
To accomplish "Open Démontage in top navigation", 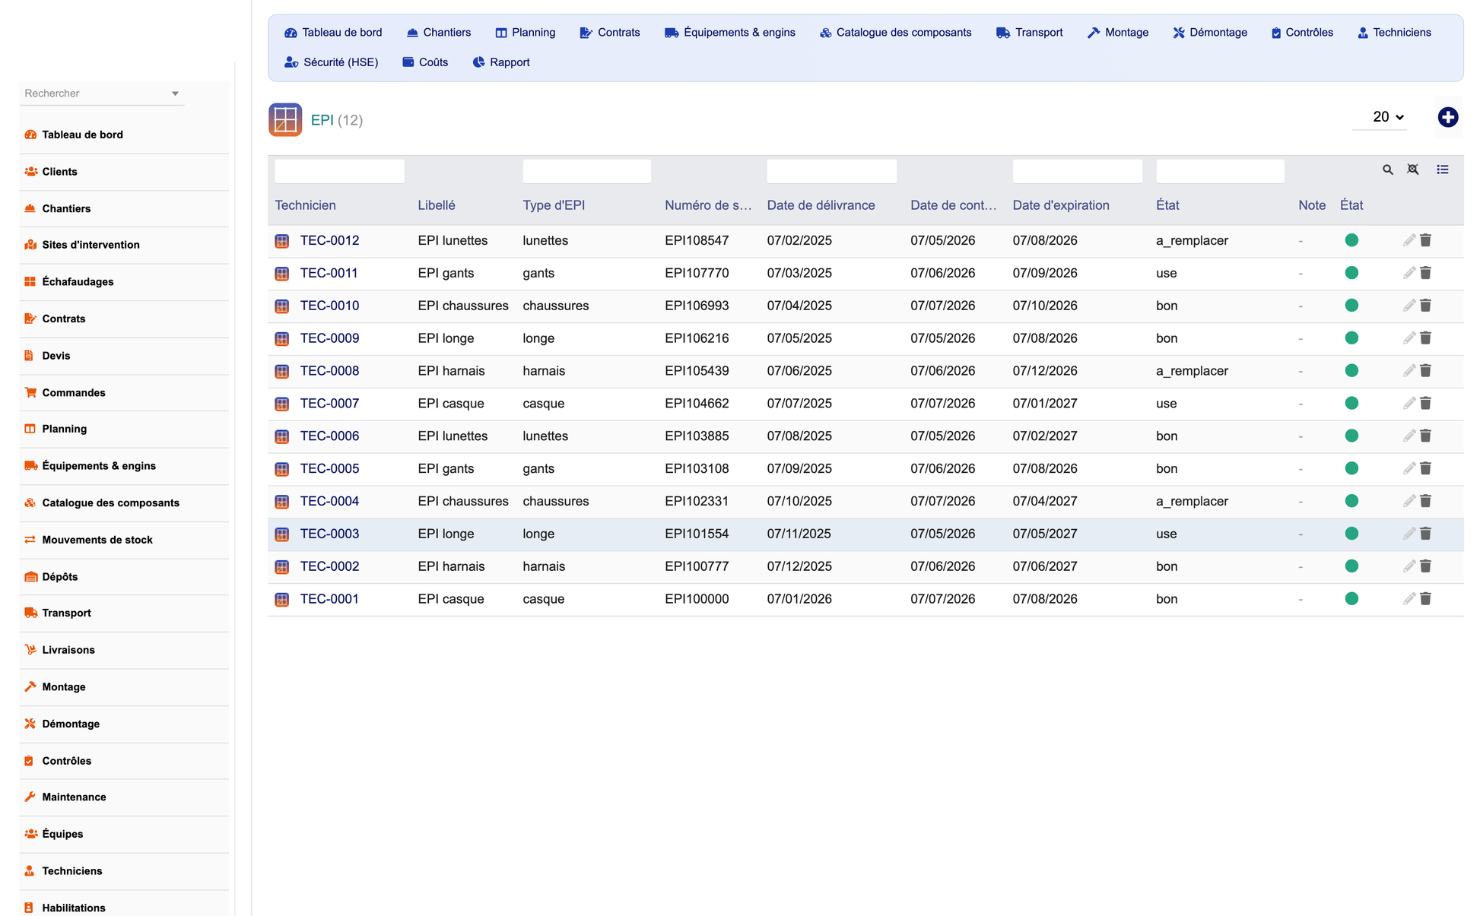I will [1209, 33].
